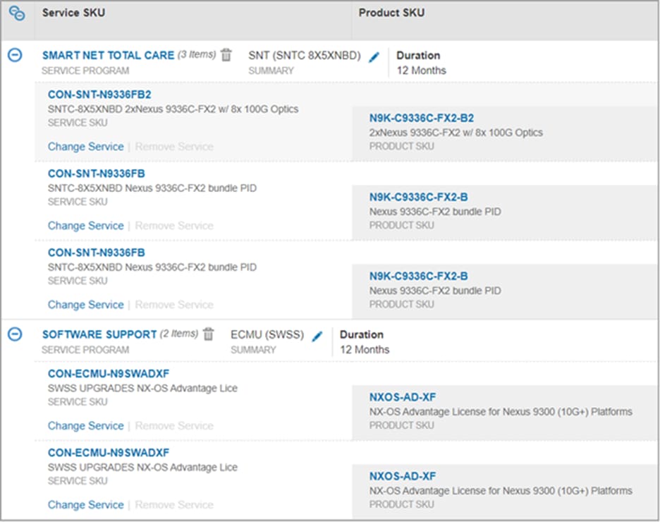Viewport: 660px width, 522px height.
Task: Click 12 Months duration under Software Support
Action: [x=365, y=349]
